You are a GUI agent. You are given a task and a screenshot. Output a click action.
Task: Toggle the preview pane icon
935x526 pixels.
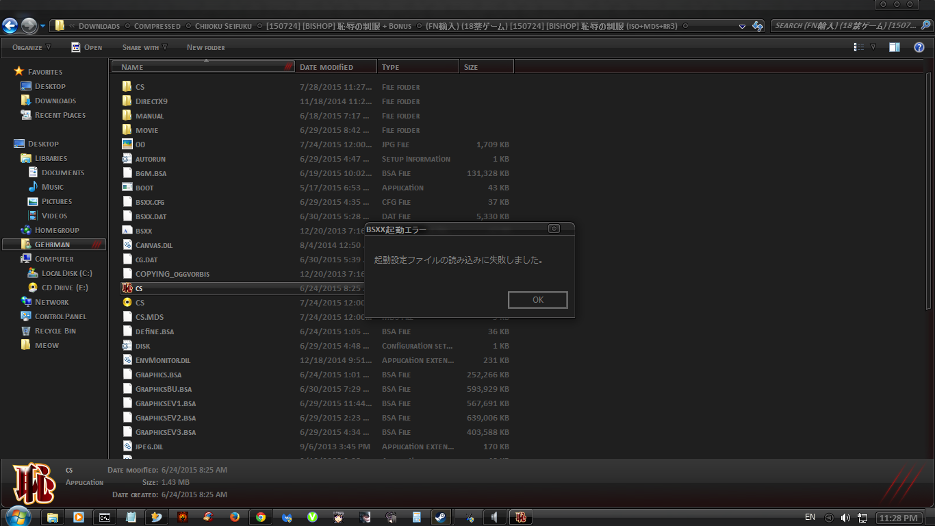(x=894, y=47)
